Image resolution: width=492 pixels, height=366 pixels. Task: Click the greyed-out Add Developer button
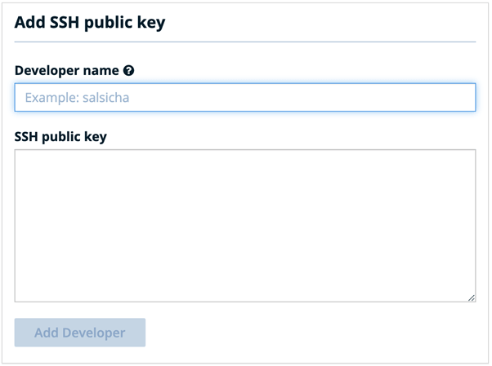click(80, 333)
